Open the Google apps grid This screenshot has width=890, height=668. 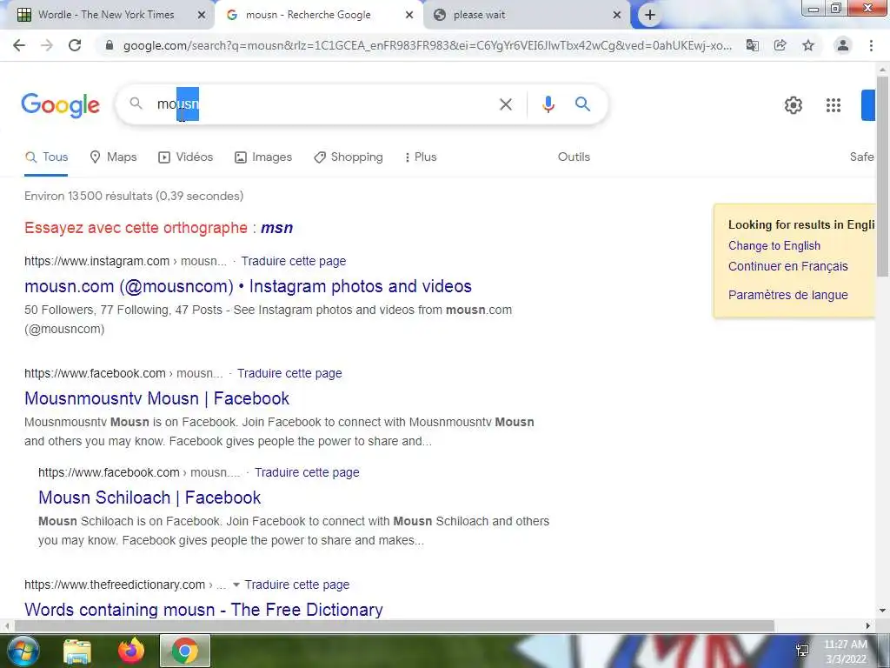click(x=834, y=105)
